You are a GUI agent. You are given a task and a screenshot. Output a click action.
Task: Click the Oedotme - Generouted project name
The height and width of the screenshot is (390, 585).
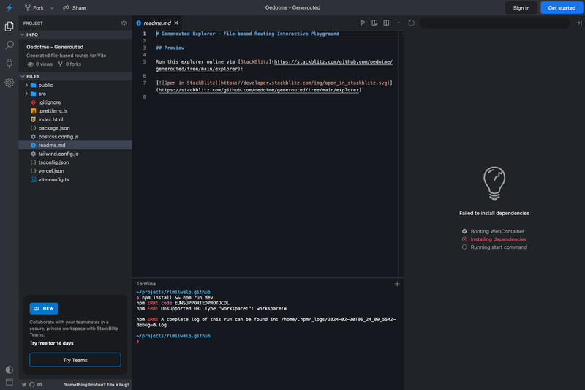coord(55,47)
